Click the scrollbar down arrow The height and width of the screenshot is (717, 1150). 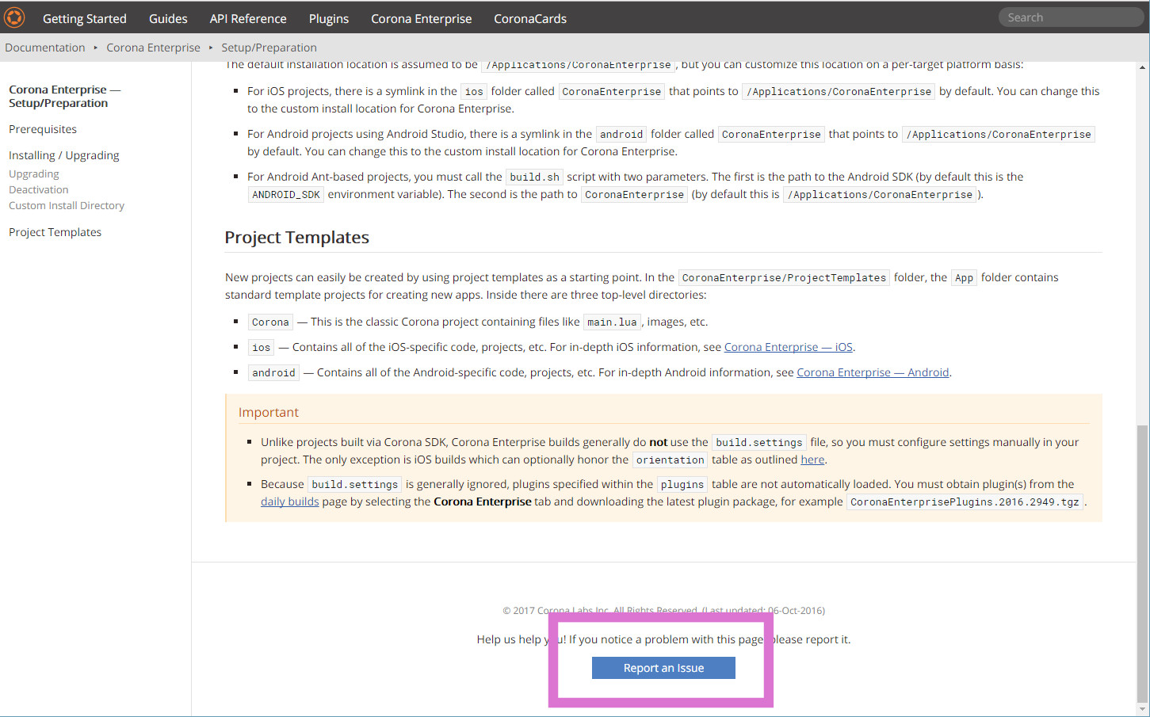click(1142, 710)
